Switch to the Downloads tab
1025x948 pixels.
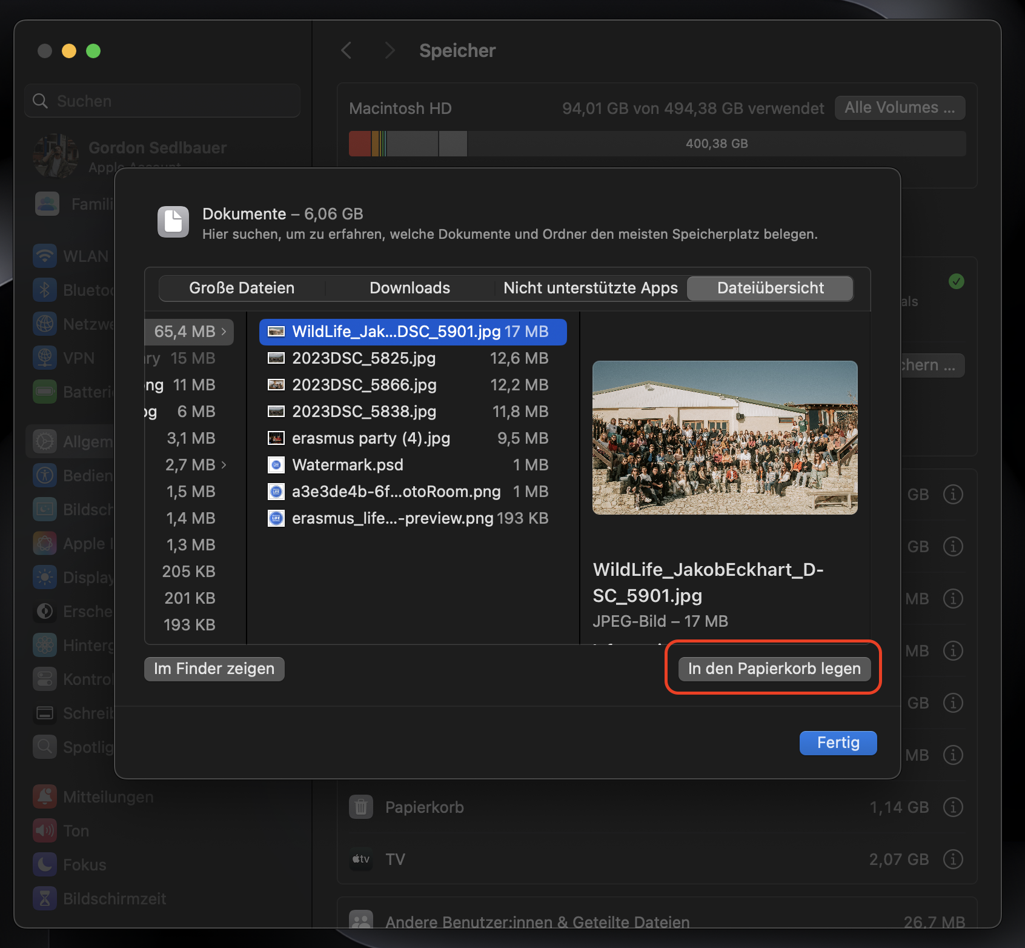pyautogui.click(x=410, y=288)
